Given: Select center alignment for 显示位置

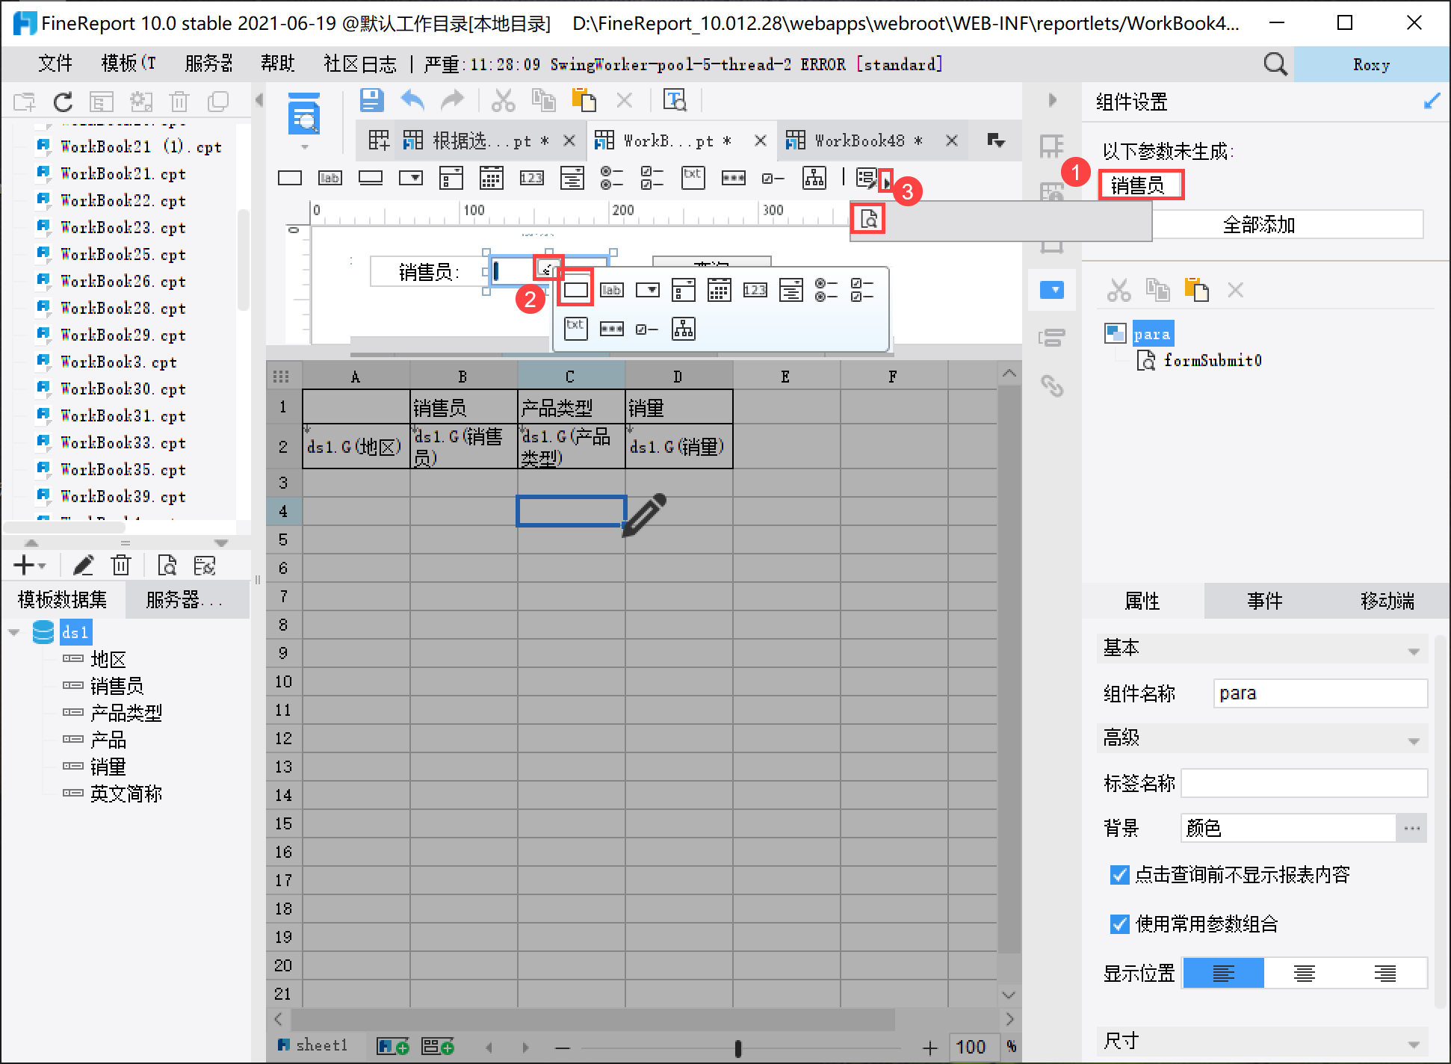Looking at the screenshot, I should (1304, 973).
